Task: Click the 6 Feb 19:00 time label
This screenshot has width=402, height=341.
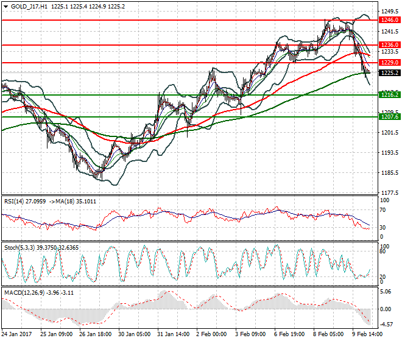Action: coord(289,334)
